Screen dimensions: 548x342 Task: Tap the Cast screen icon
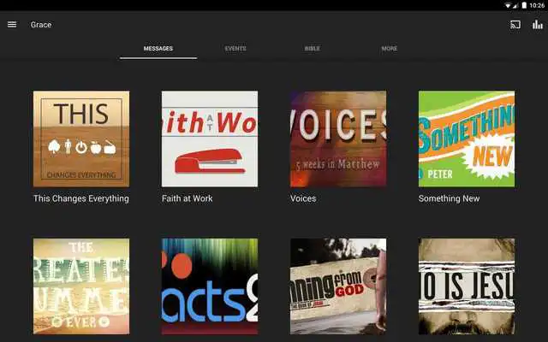[x=515, y=25]
